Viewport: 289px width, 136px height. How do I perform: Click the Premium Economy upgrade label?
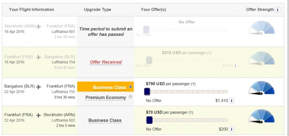[106, 97]
